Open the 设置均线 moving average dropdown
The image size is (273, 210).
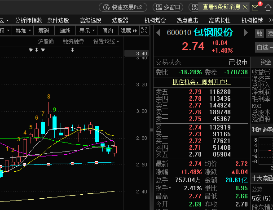[x=106, y=41]
